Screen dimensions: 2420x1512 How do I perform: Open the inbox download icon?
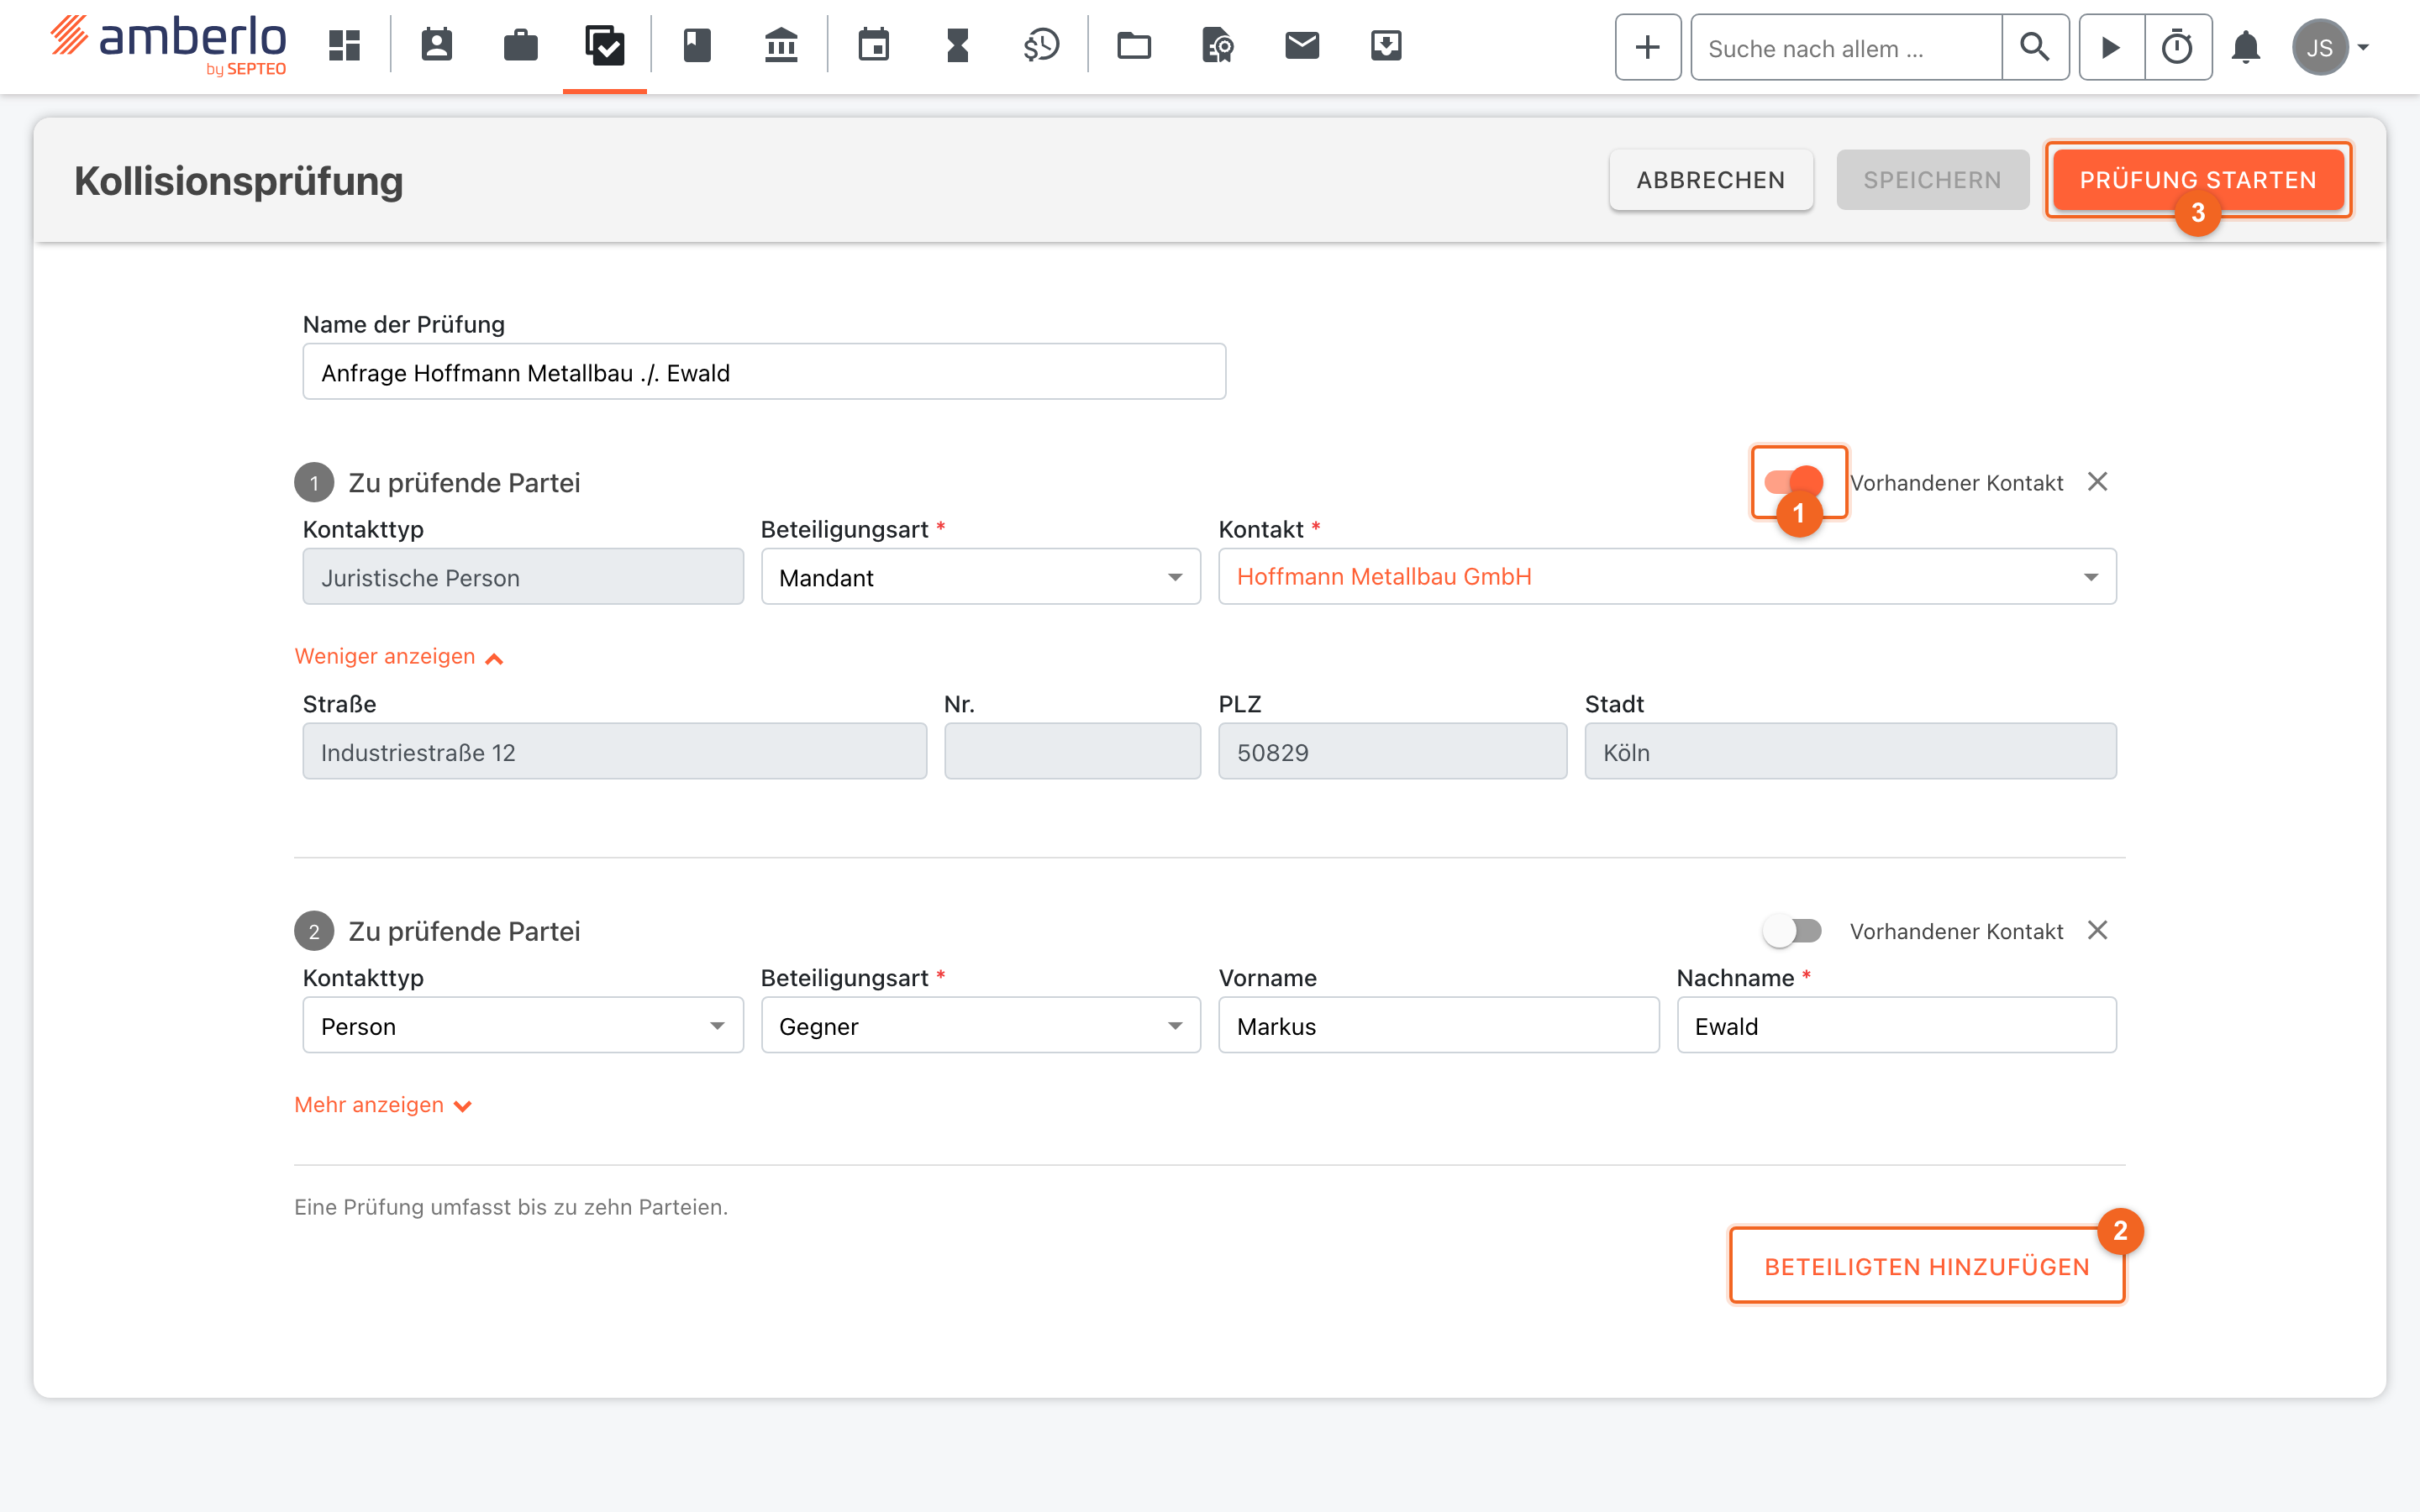tap(1386, 46)
